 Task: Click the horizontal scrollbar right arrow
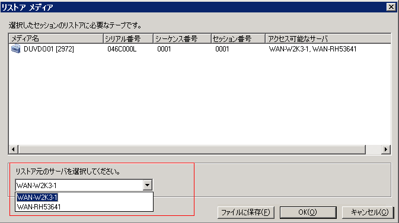coord(386,150)
